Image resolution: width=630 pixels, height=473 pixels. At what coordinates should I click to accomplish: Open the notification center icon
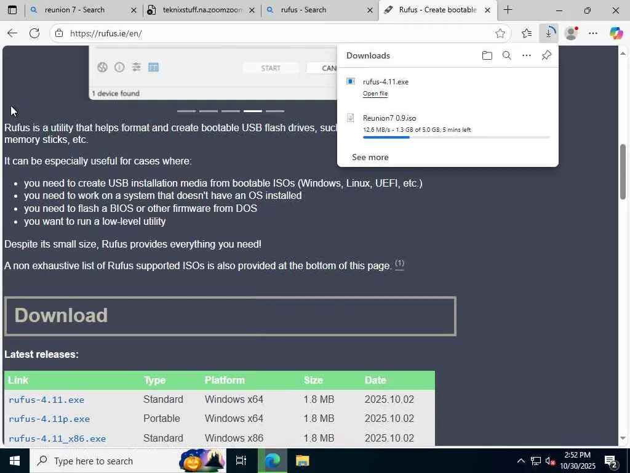tap(611, 461)
